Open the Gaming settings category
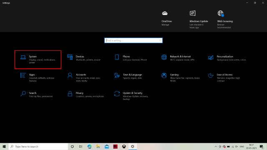 point(181,77)
